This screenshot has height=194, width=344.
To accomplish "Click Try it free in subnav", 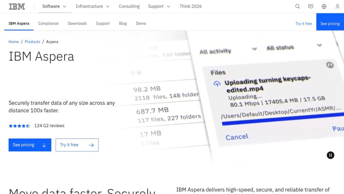I will (304, 24).
